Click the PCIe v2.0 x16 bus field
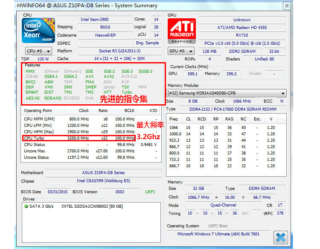 [x=242, y=43]
